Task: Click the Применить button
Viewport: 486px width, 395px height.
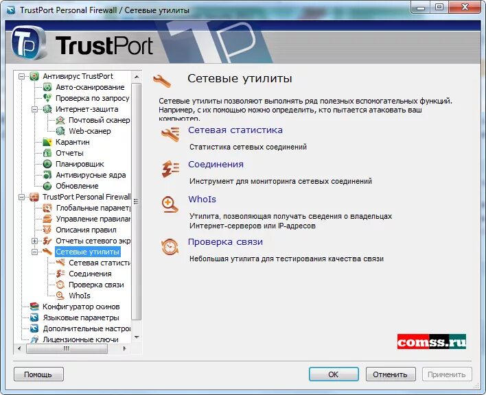Action: pos(447,374)
